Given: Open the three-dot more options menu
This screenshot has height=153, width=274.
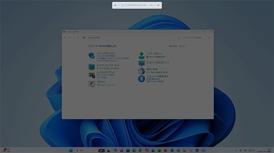Looking at the screenshot, I should pyautogui.click(x=151, y=5).
